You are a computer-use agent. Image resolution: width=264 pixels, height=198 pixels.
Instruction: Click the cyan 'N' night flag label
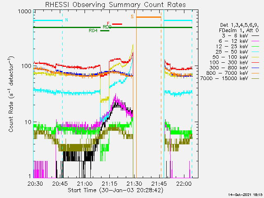(67, 20)
